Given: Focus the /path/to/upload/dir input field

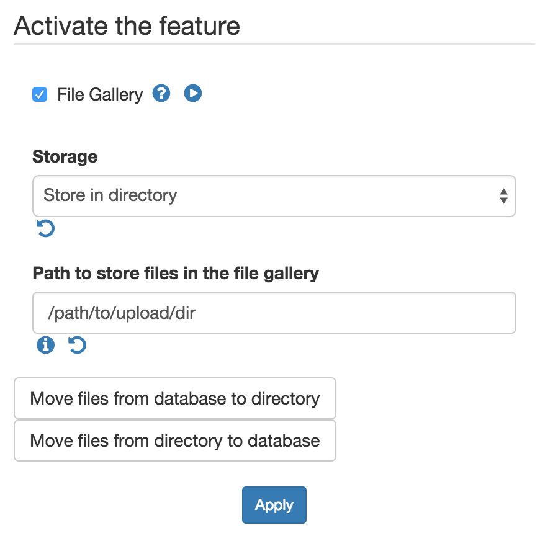Looking at the screenshot, I should (274, 313).
